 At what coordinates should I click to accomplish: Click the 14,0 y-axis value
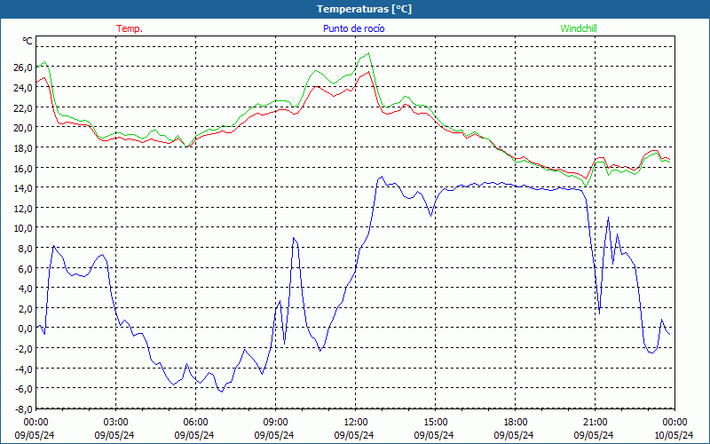tap(23, 188)
